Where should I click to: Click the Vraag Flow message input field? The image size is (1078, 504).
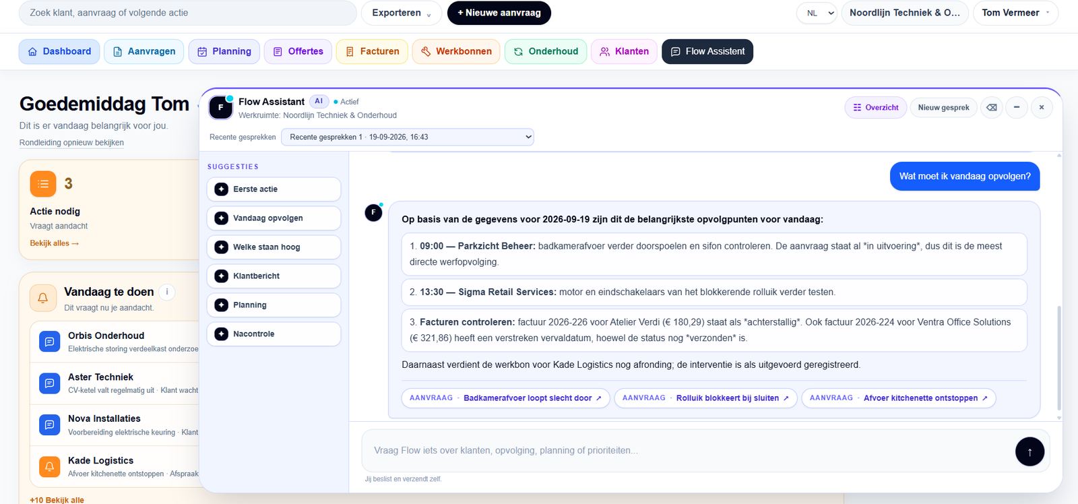687,451
